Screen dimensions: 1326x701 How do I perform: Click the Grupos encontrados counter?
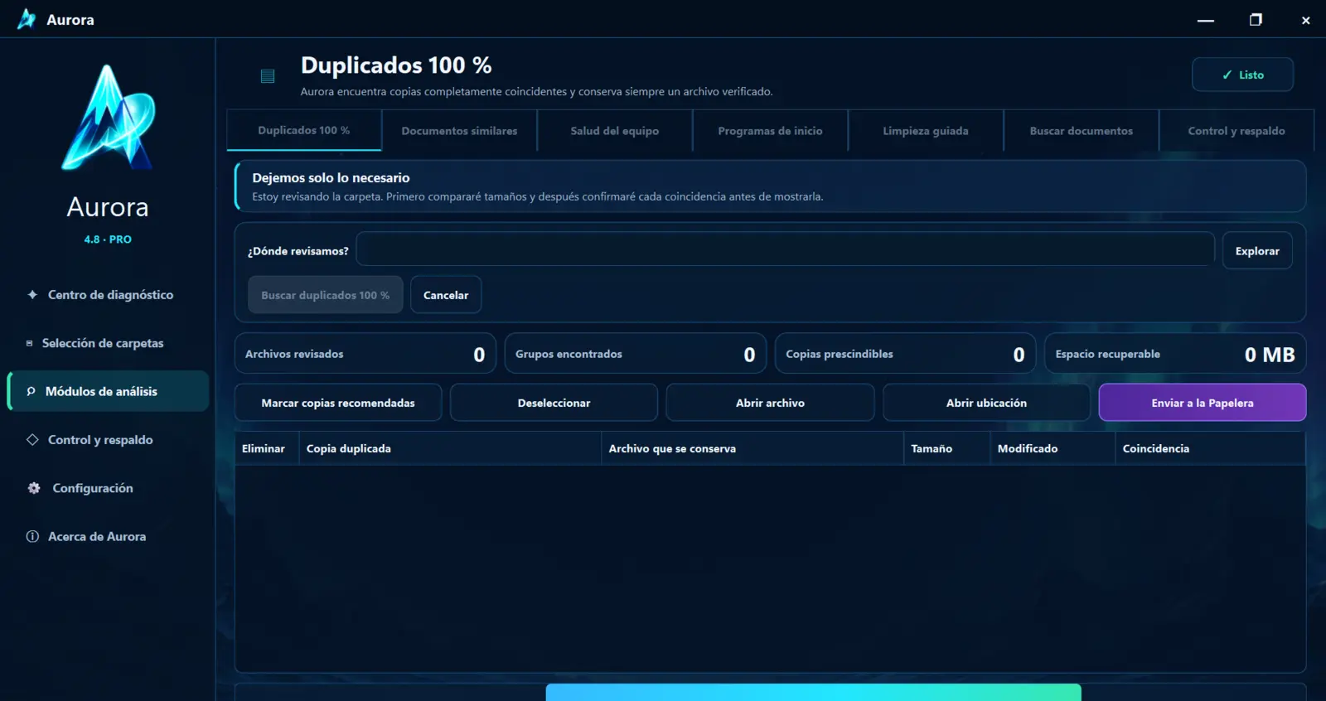click(636, 354)
